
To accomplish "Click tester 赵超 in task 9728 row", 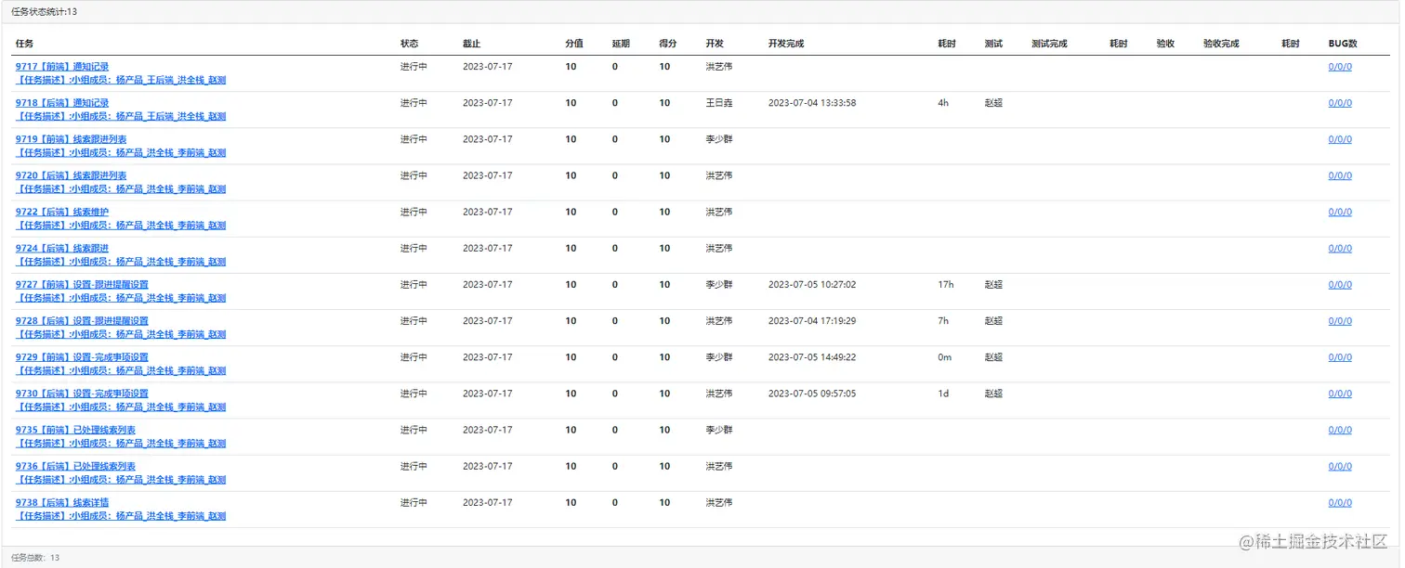I will point(993,320).
